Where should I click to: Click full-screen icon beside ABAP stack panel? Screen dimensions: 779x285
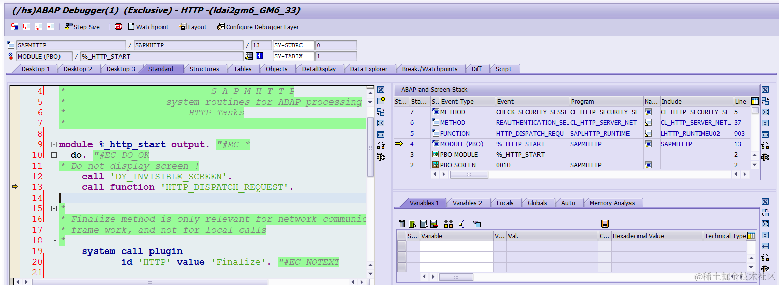click(765, 112)
